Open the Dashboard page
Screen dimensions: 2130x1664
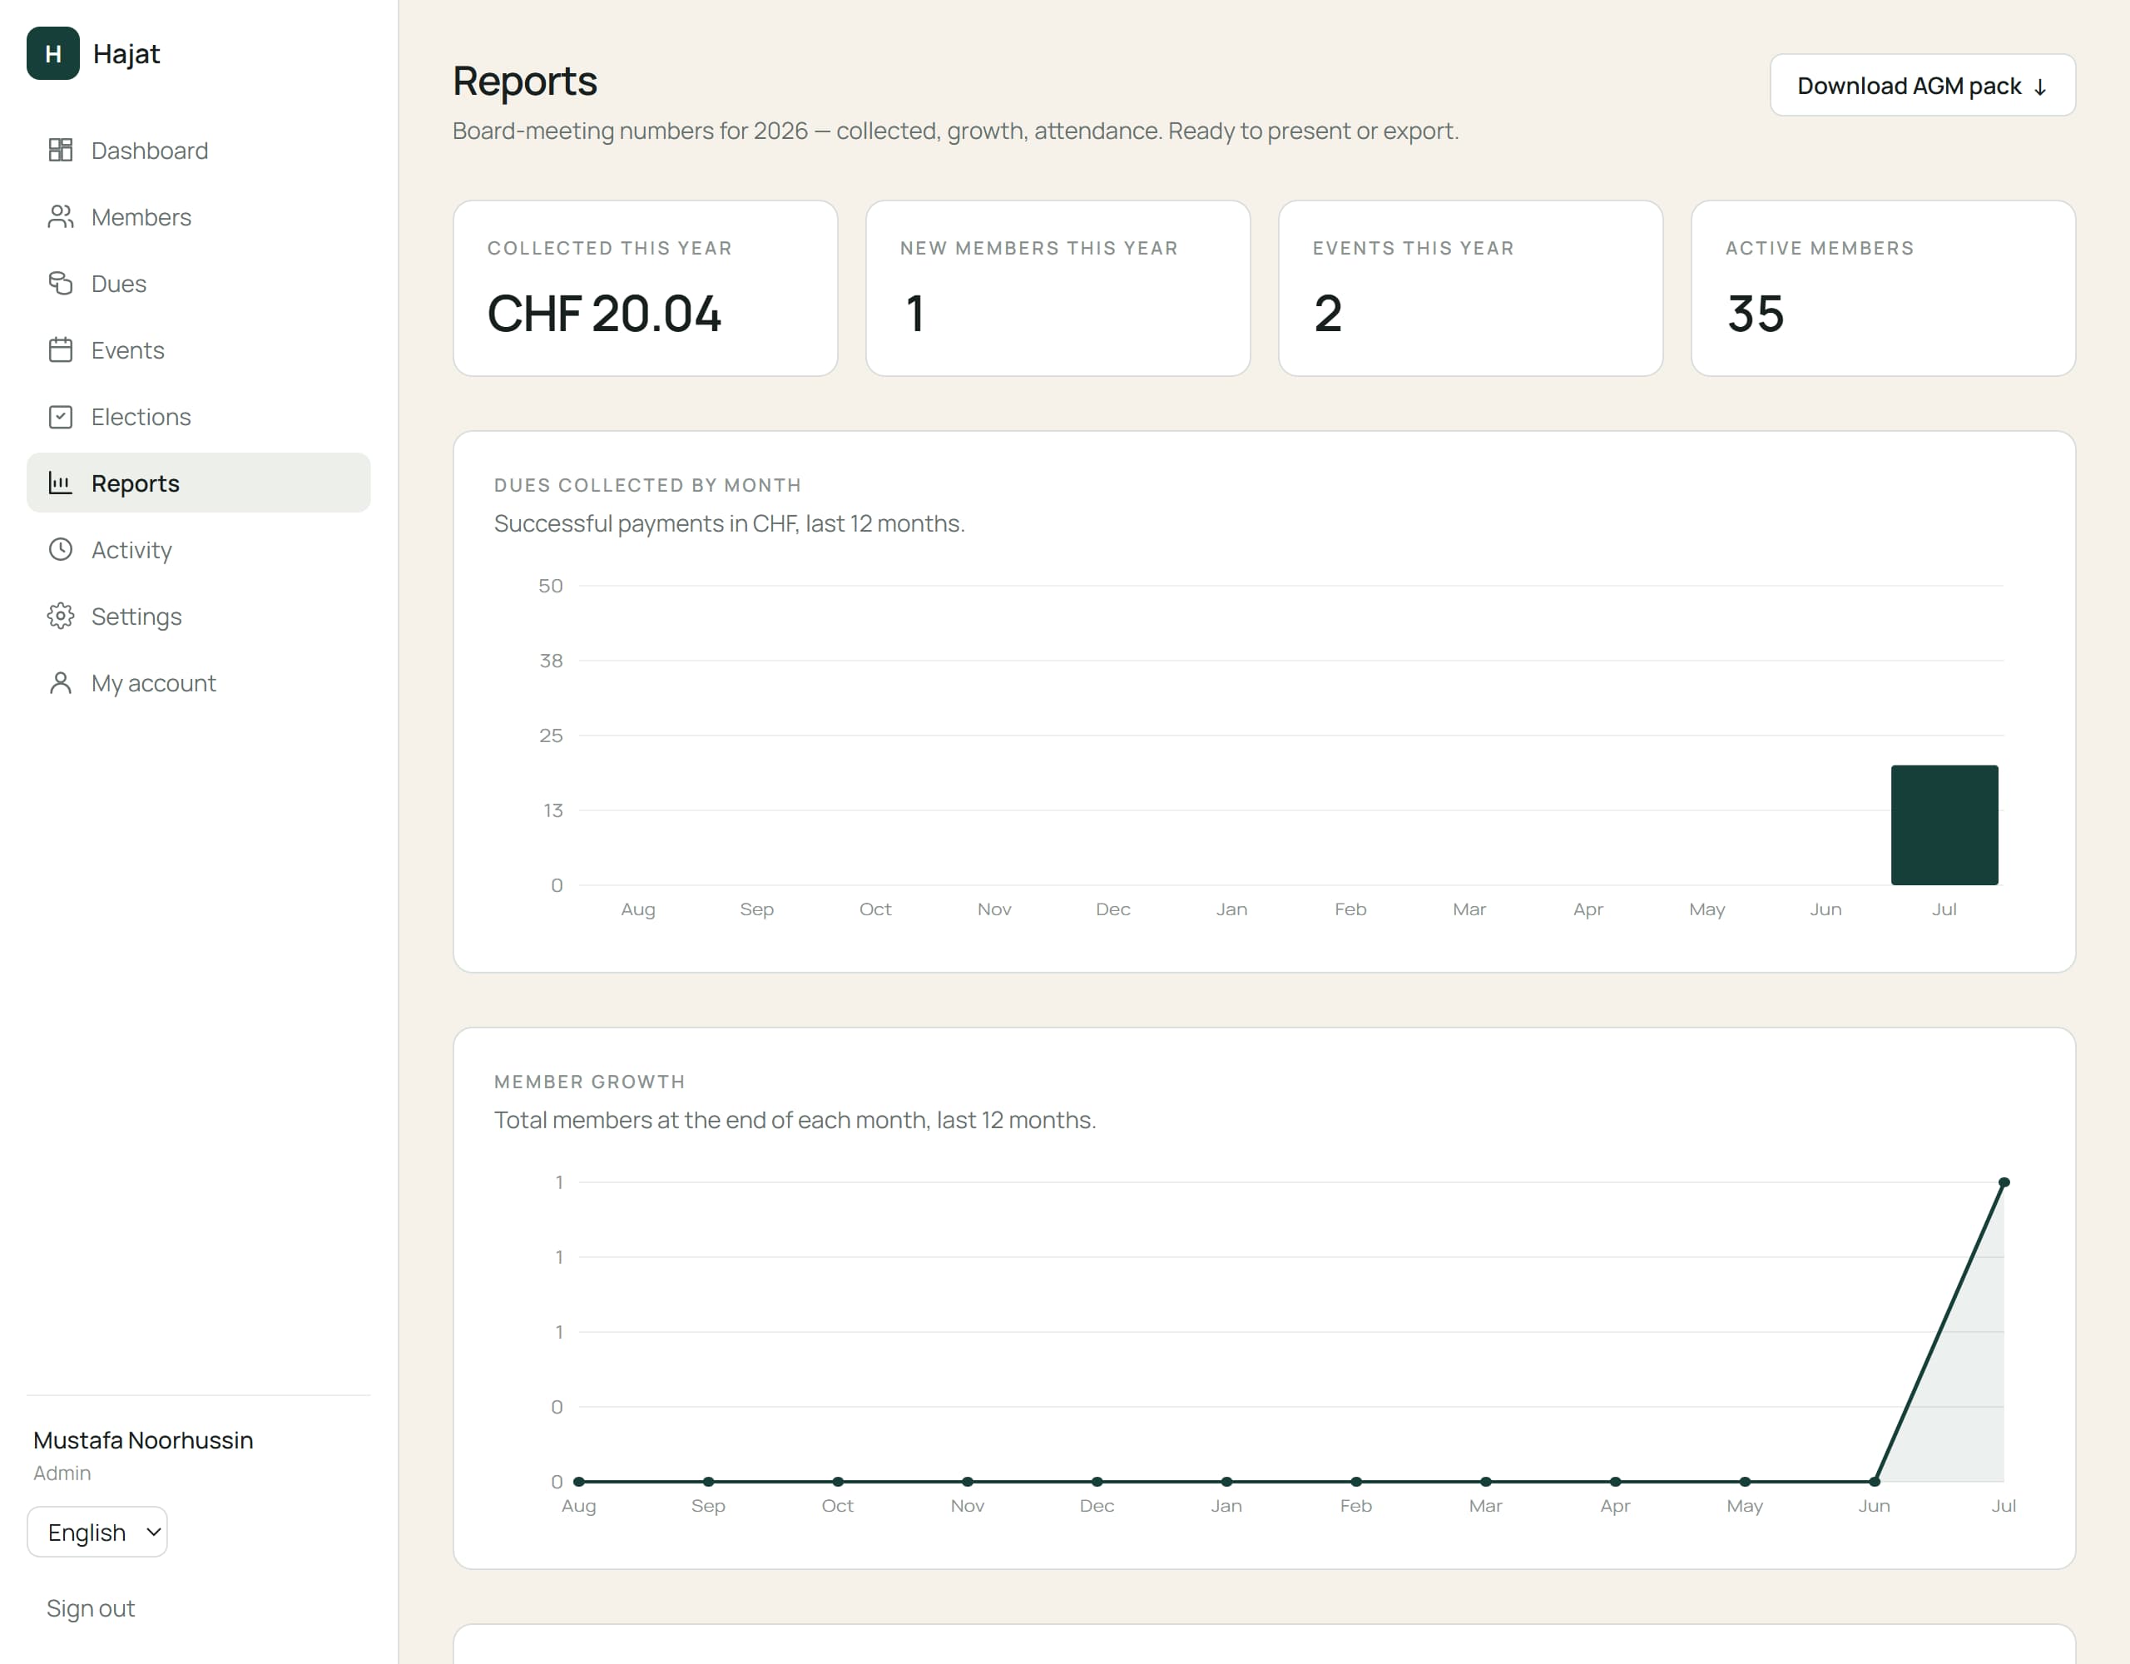(x=198, y=151)
